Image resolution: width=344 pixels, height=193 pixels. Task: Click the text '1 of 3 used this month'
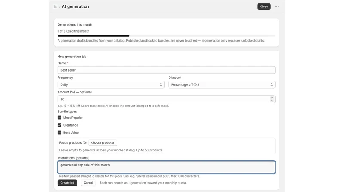pyautogui.click(x=74, y=31)
